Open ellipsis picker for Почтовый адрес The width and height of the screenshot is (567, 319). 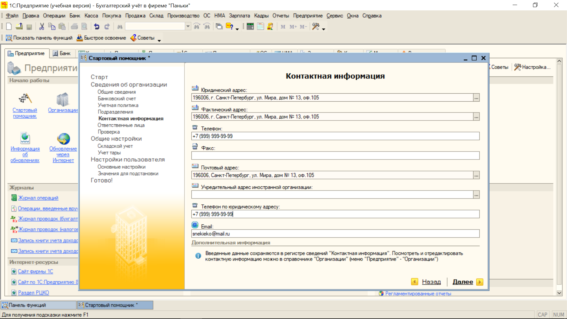pos(476,175)
